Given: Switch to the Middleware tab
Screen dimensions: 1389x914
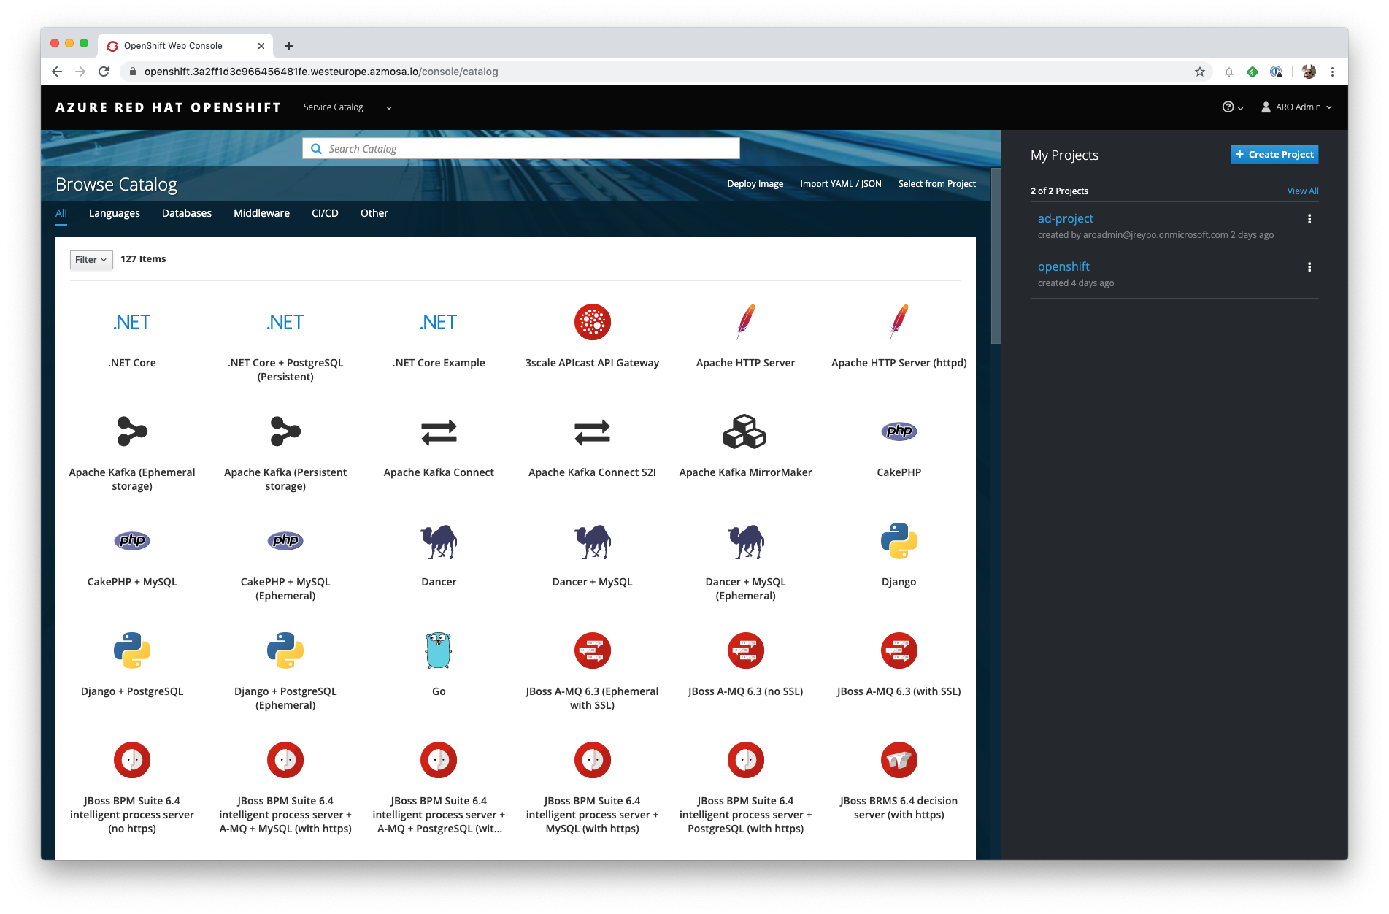Looking at the screenshot, I should point(261,213).
